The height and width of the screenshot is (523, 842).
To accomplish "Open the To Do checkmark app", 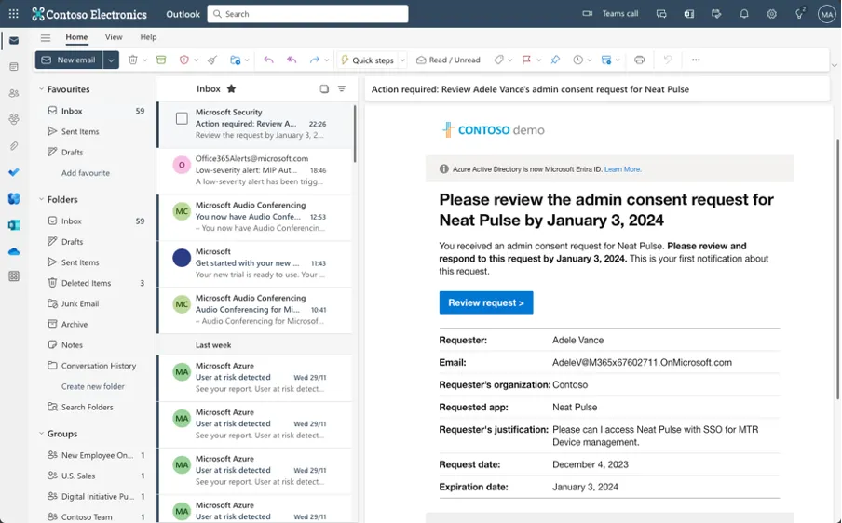I will pyautogui.click(x=13, y=172).
